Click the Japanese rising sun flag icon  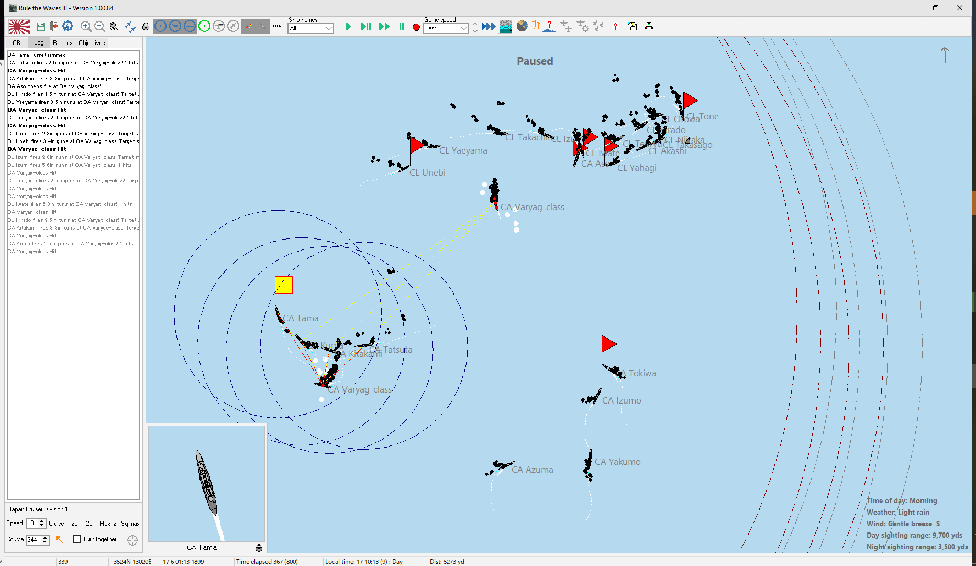19,26
